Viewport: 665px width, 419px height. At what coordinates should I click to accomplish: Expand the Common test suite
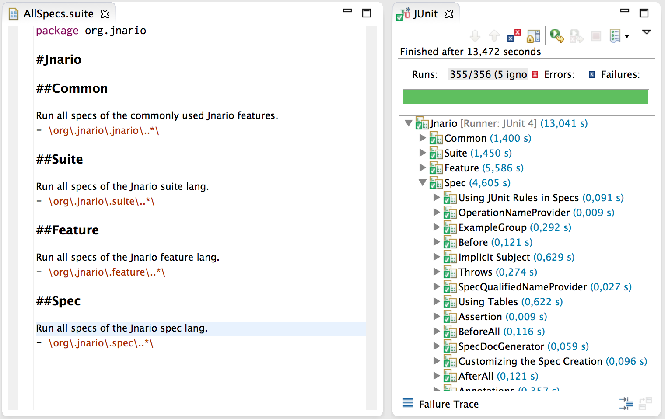point(423,138)
